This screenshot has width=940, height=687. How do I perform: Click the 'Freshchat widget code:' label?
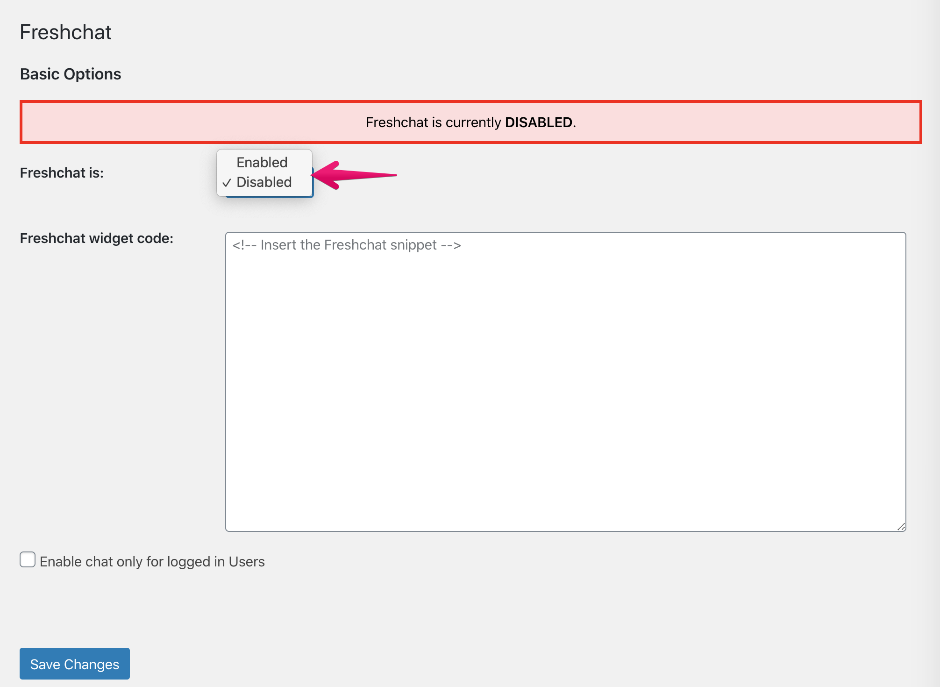pyautogui.click(x=97, y=238)
